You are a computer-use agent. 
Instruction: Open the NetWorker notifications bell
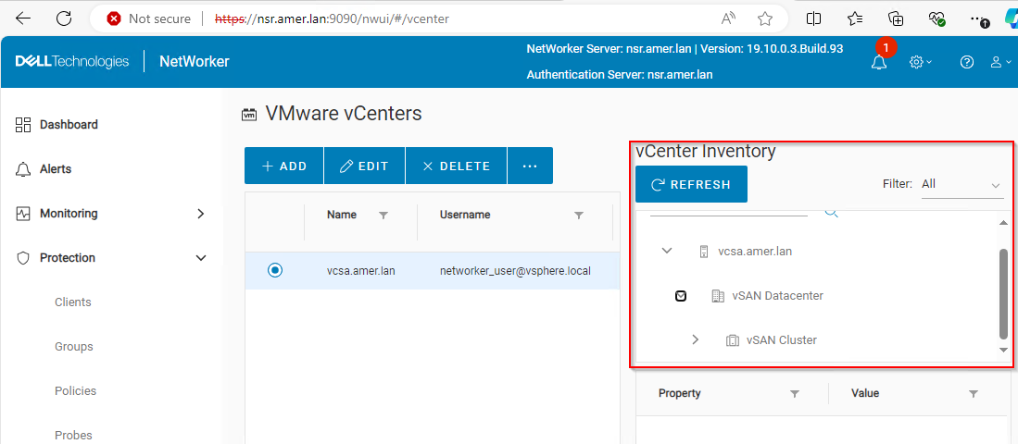pos(879,62)
